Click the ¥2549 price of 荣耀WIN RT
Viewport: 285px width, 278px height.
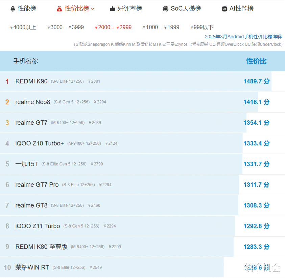pos(96,267)
